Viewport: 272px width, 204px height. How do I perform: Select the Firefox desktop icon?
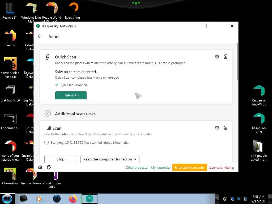click(x=10, y=38)
